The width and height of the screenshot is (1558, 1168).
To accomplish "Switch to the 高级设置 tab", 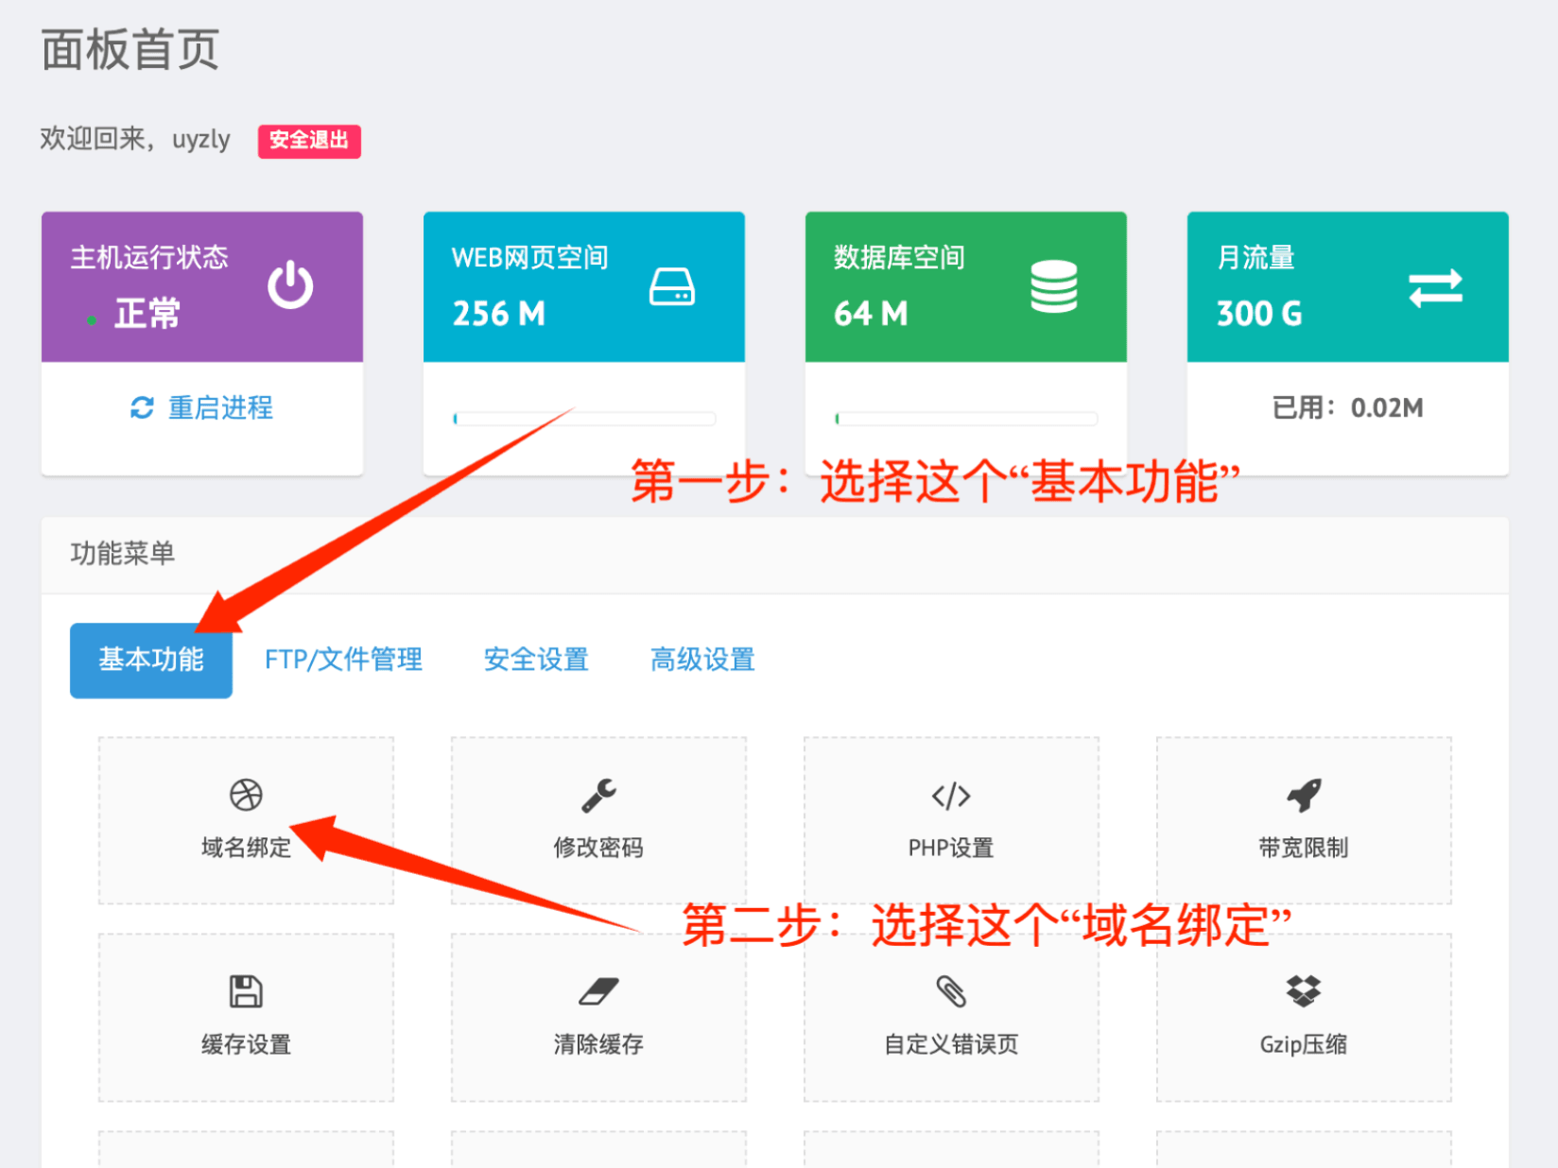I will click(x=701, y=661).
